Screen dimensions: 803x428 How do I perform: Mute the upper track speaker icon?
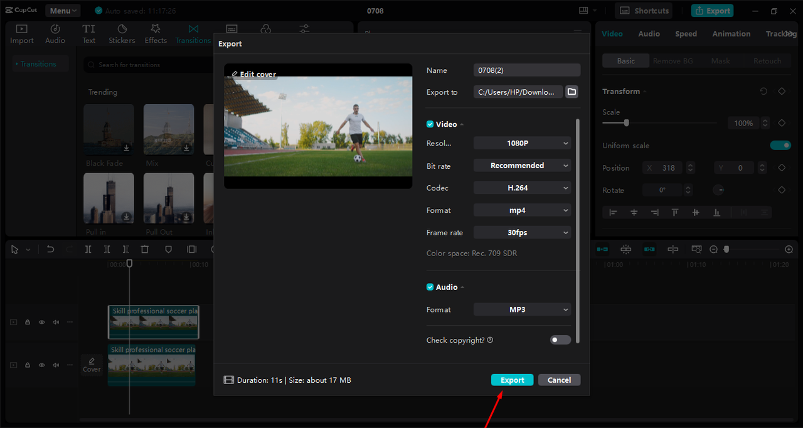[56, 322]
